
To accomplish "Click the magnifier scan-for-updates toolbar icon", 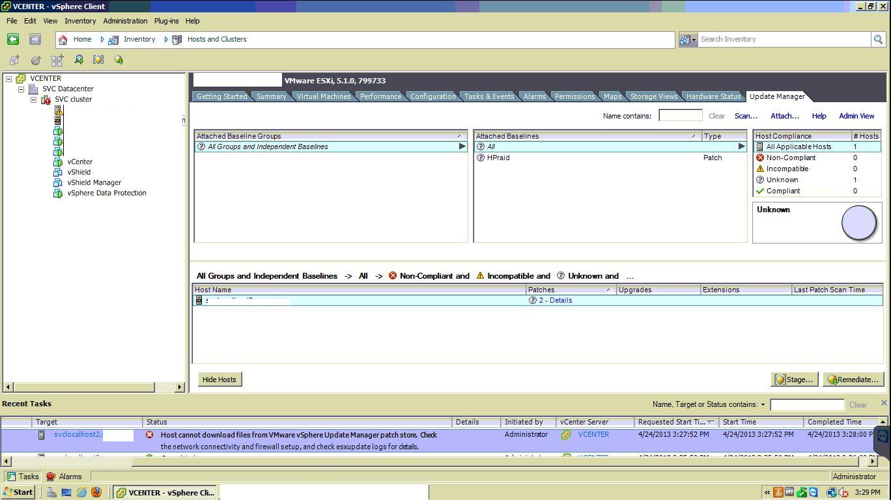I will point(79,60).
